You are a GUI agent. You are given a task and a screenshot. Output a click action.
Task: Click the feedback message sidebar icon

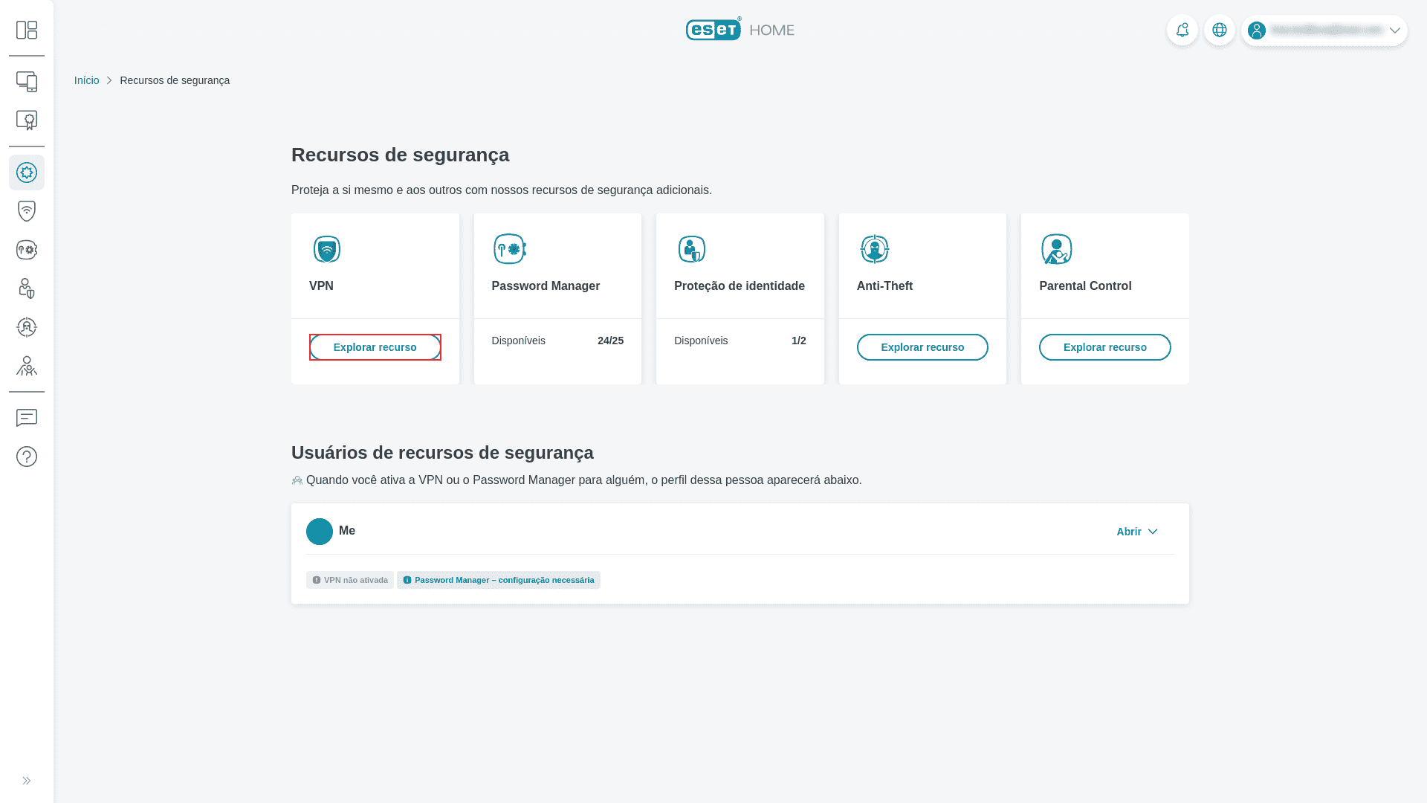[x=27, y=418]
